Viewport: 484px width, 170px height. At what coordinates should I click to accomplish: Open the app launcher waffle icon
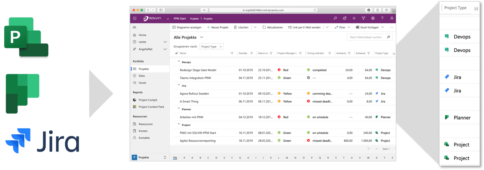click(x=135, y=18)
